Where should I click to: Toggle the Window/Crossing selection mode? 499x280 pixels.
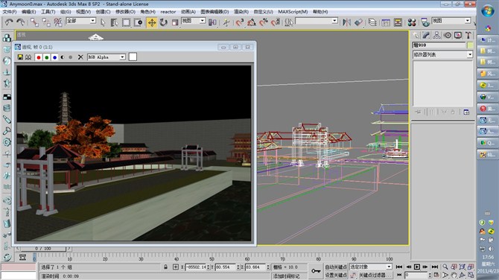tap(138, 22)
